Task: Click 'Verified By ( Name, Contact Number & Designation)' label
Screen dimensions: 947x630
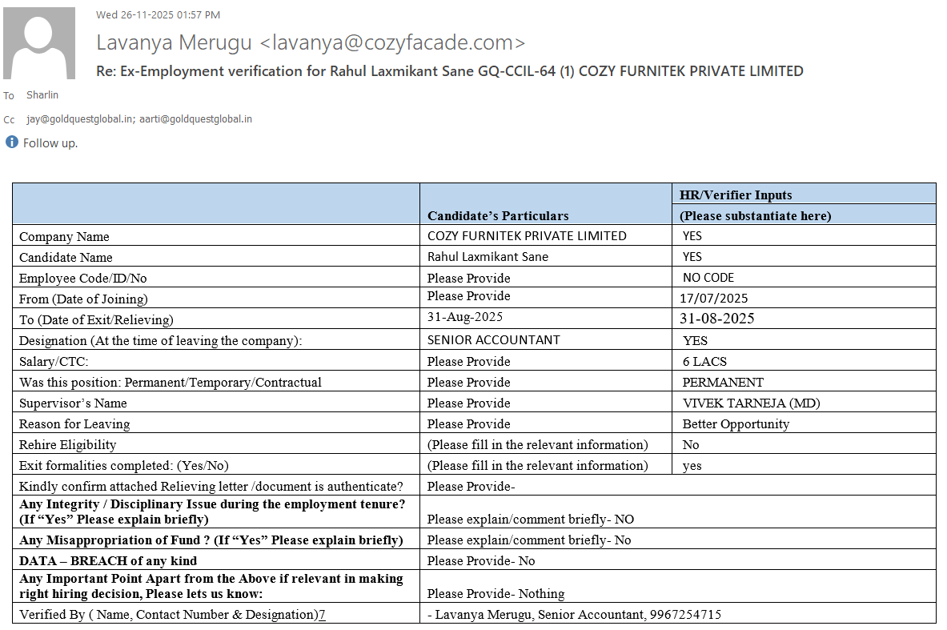Action: [x=171, y=614]
